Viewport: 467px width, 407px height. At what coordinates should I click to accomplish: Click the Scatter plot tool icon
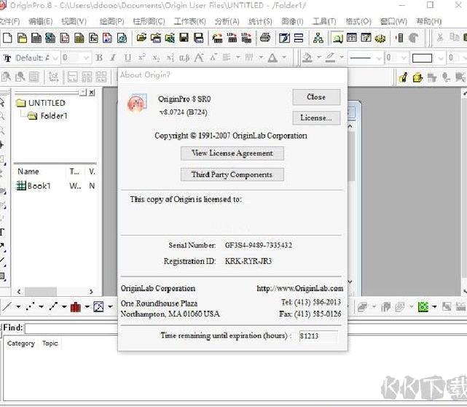pos(30,306)
